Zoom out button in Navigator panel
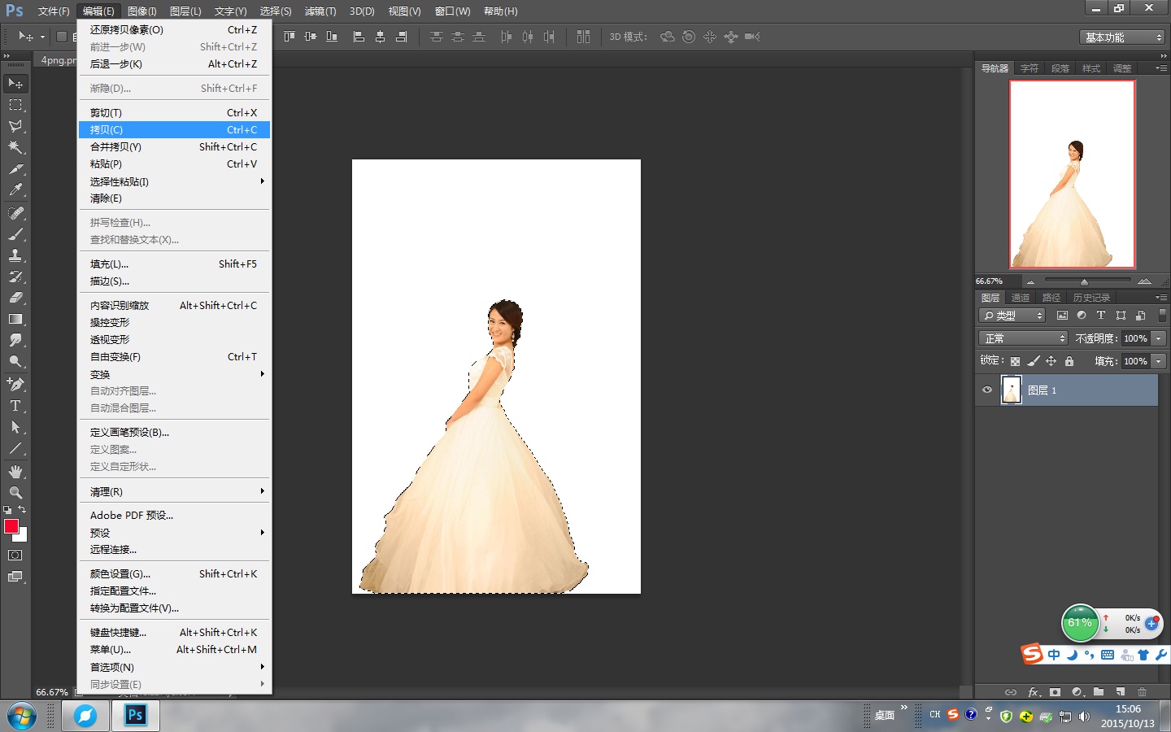Image resolution: width=1171 pixels, height=732 pixels. click(x=1030, y=281)
